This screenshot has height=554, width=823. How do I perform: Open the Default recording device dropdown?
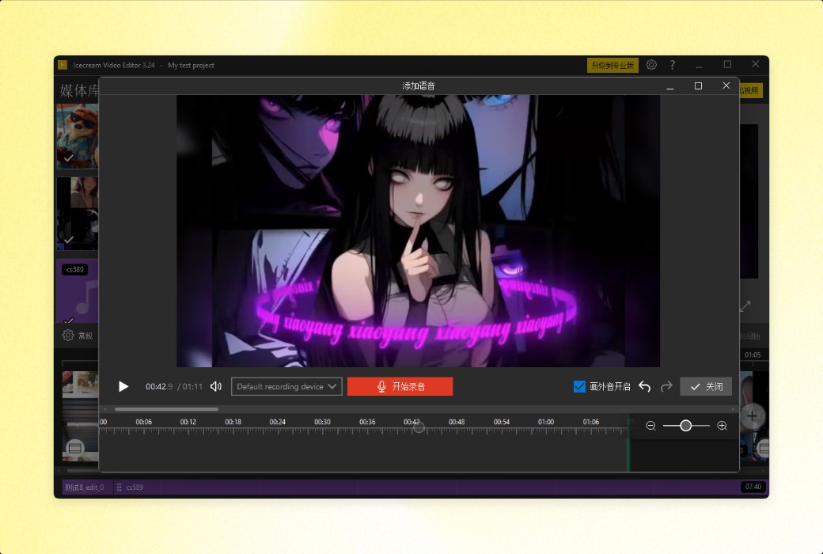(x=283, y=386)
